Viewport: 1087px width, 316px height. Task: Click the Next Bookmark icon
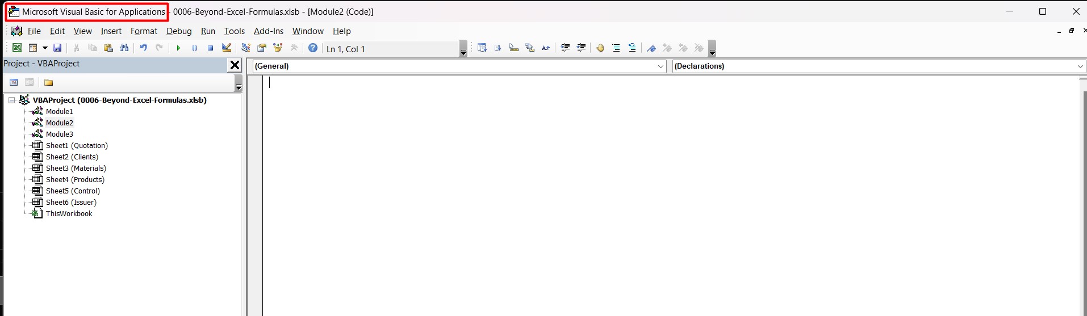click(667, 48)
